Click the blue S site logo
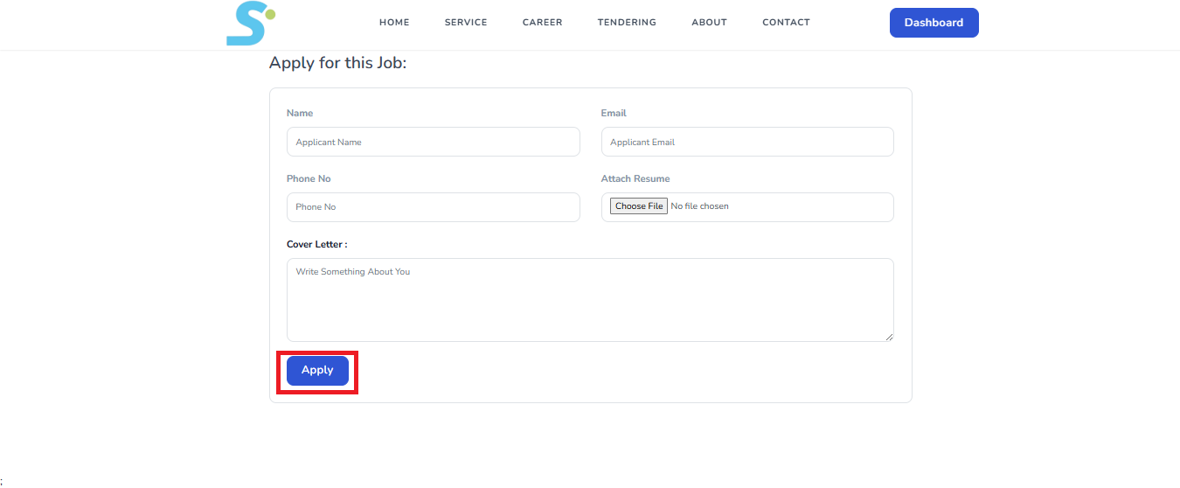Screen dimensions: 1180x488 coord(250,24)
